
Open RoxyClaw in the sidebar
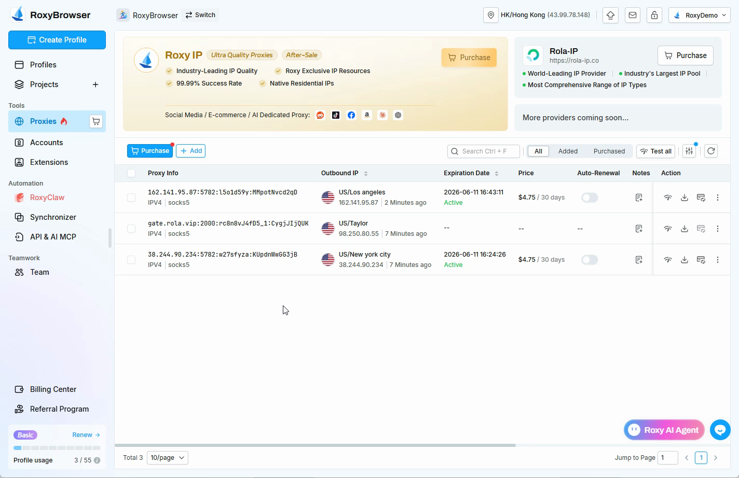(57, 198)
